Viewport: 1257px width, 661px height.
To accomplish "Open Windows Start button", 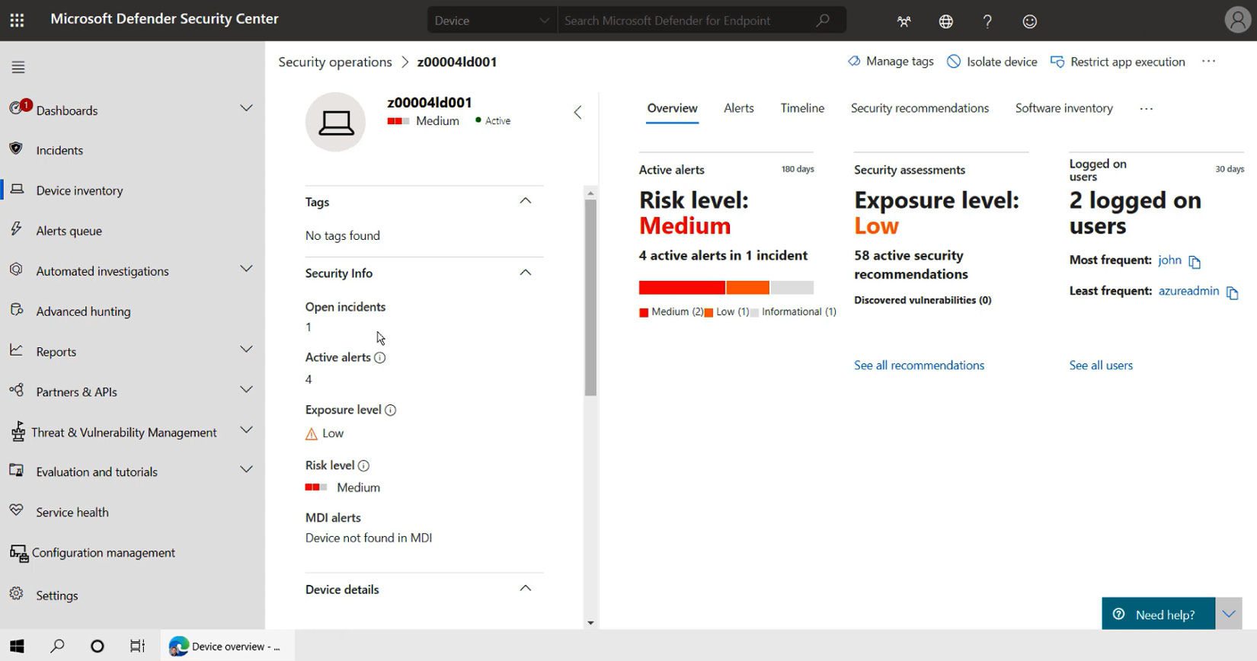I will click(x=17, y=646).
